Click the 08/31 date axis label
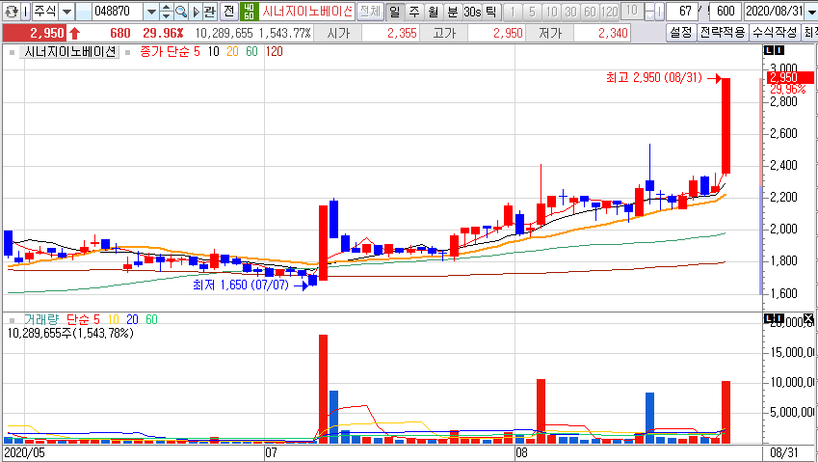Viewport: 818px width, 462px height. [x=784, y=452]
